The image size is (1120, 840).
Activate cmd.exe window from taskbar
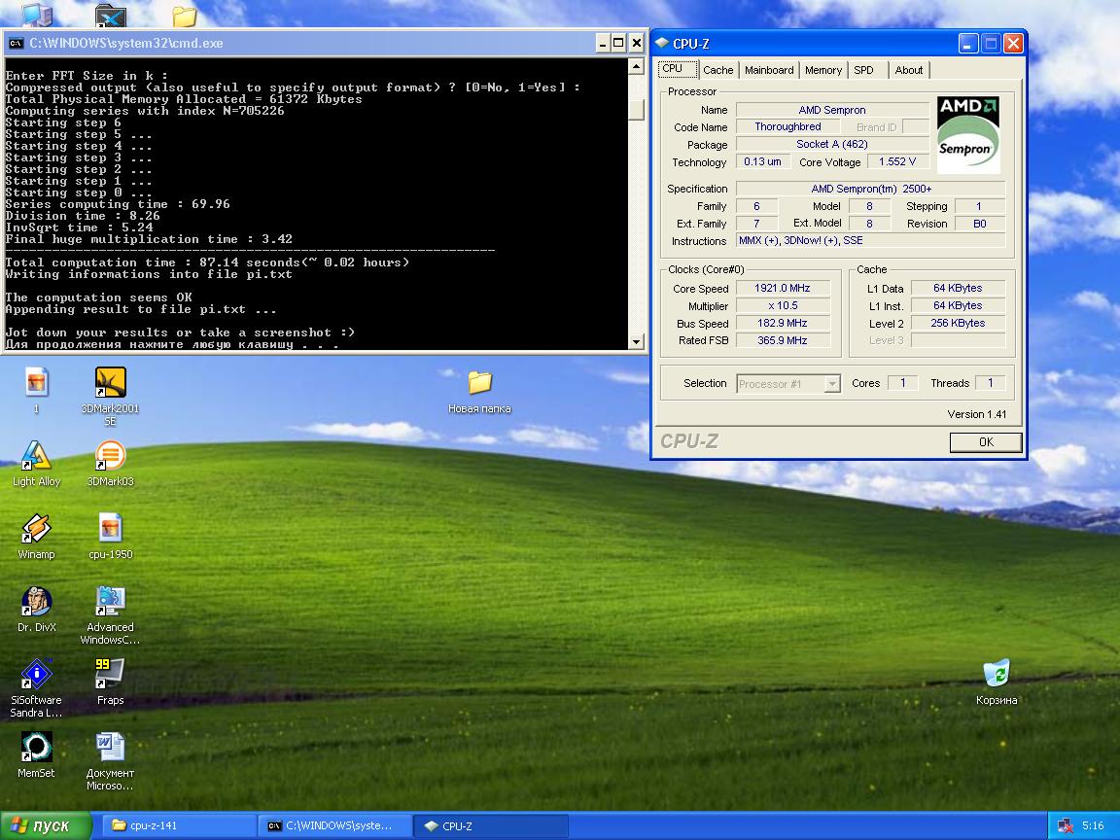pos(335,825)
